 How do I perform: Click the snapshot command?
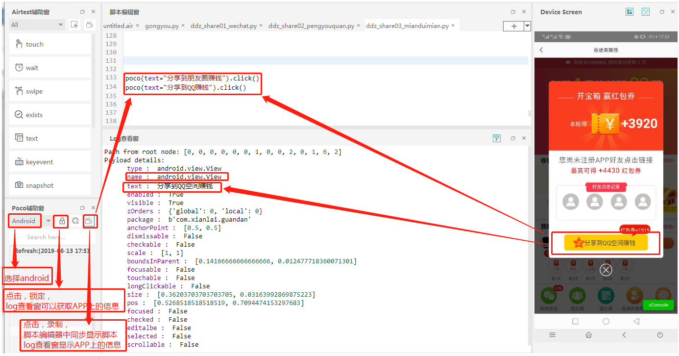[x=50, y=185]
